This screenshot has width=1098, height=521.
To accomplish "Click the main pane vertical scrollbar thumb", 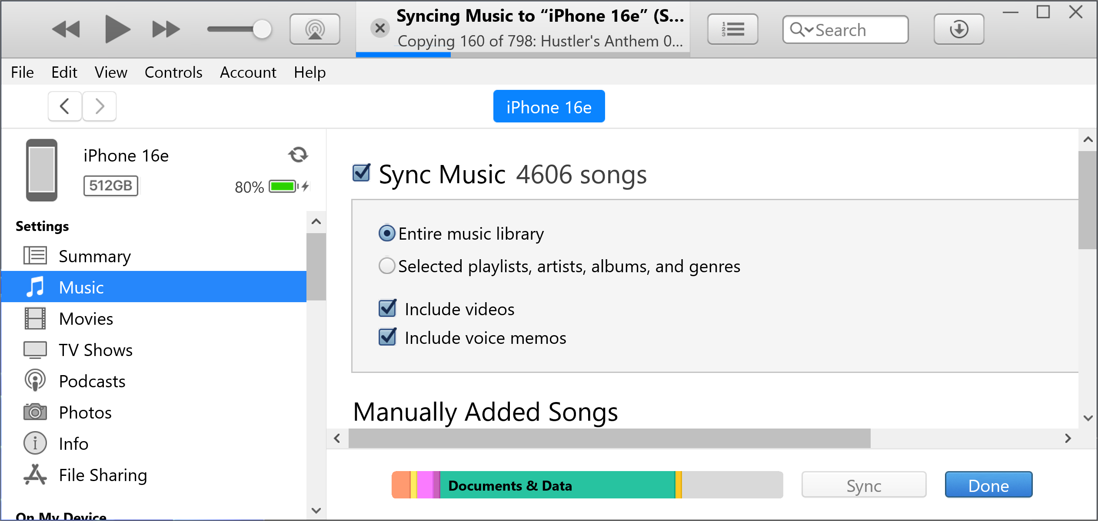I will coord(1088,200).
